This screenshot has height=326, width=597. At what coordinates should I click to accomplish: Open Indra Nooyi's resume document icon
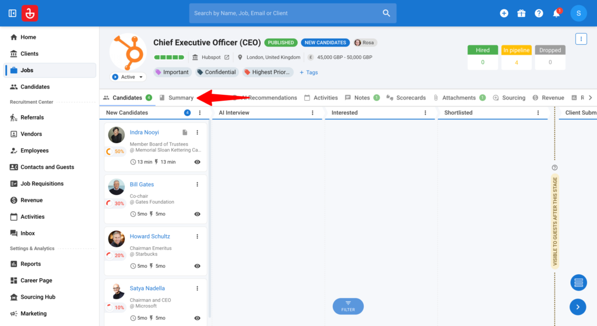[x=185, y=132]
